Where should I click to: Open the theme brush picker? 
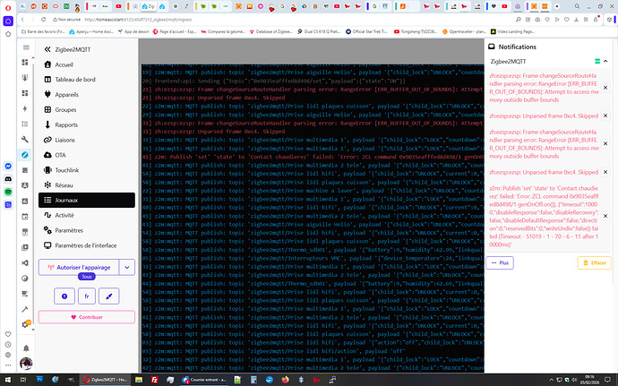[107, 295]
